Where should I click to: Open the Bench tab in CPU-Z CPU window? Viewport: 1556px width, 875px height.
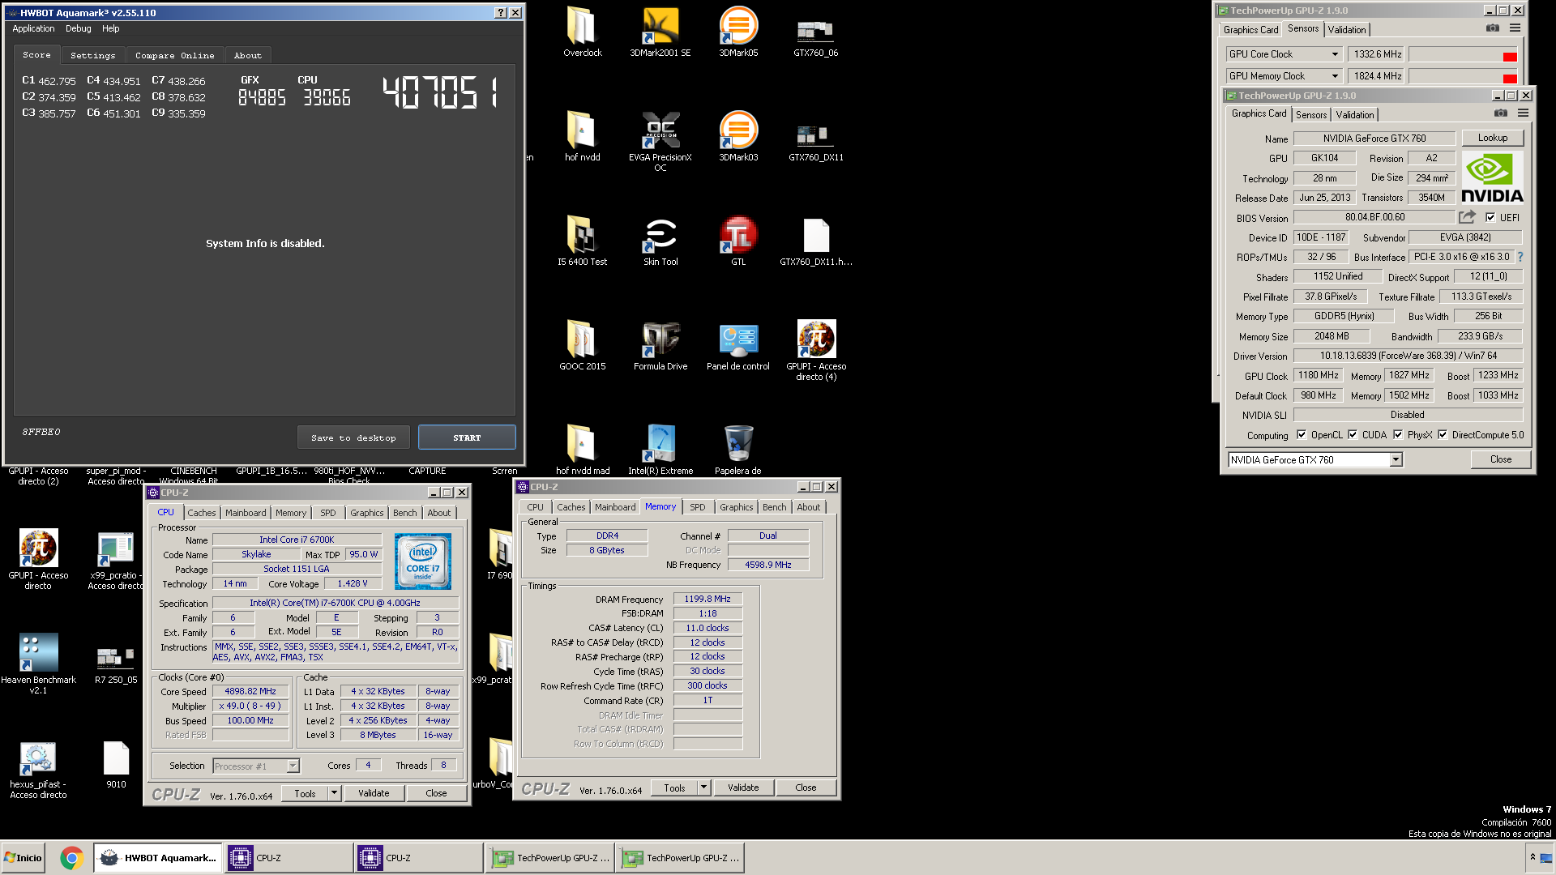[405, 513]
